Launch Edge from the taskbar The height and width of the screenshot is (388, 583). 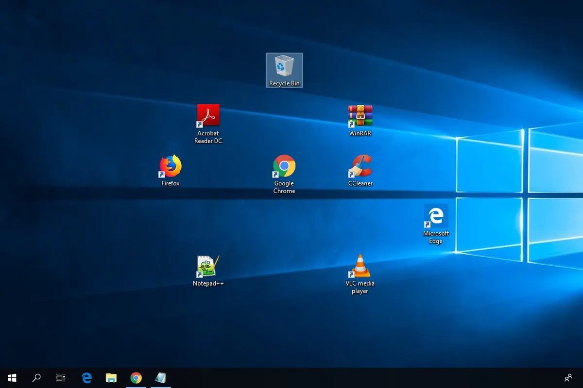point(87,378)
